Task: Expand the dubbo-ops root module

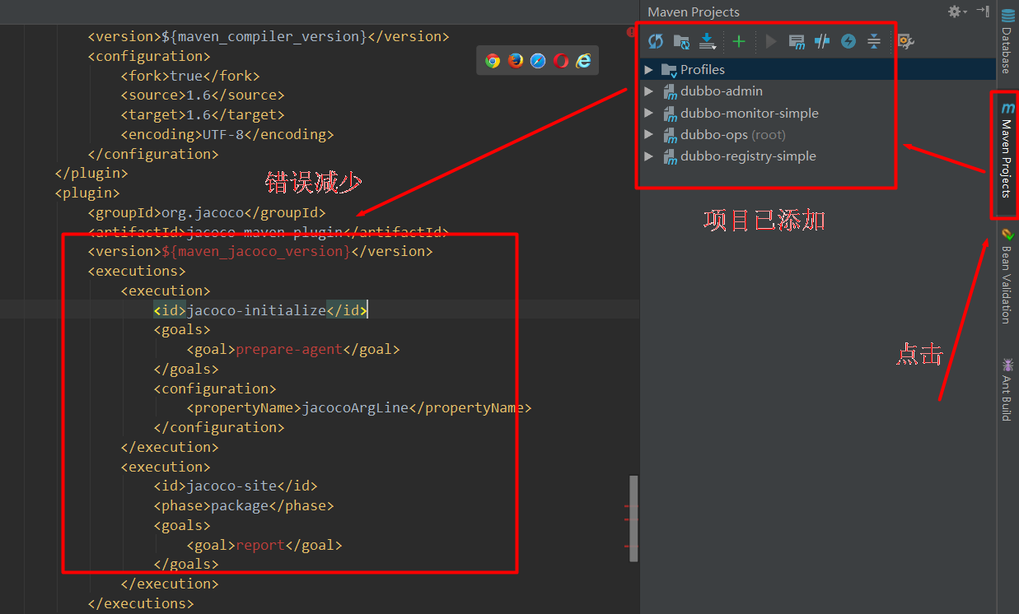Action: 649,134
